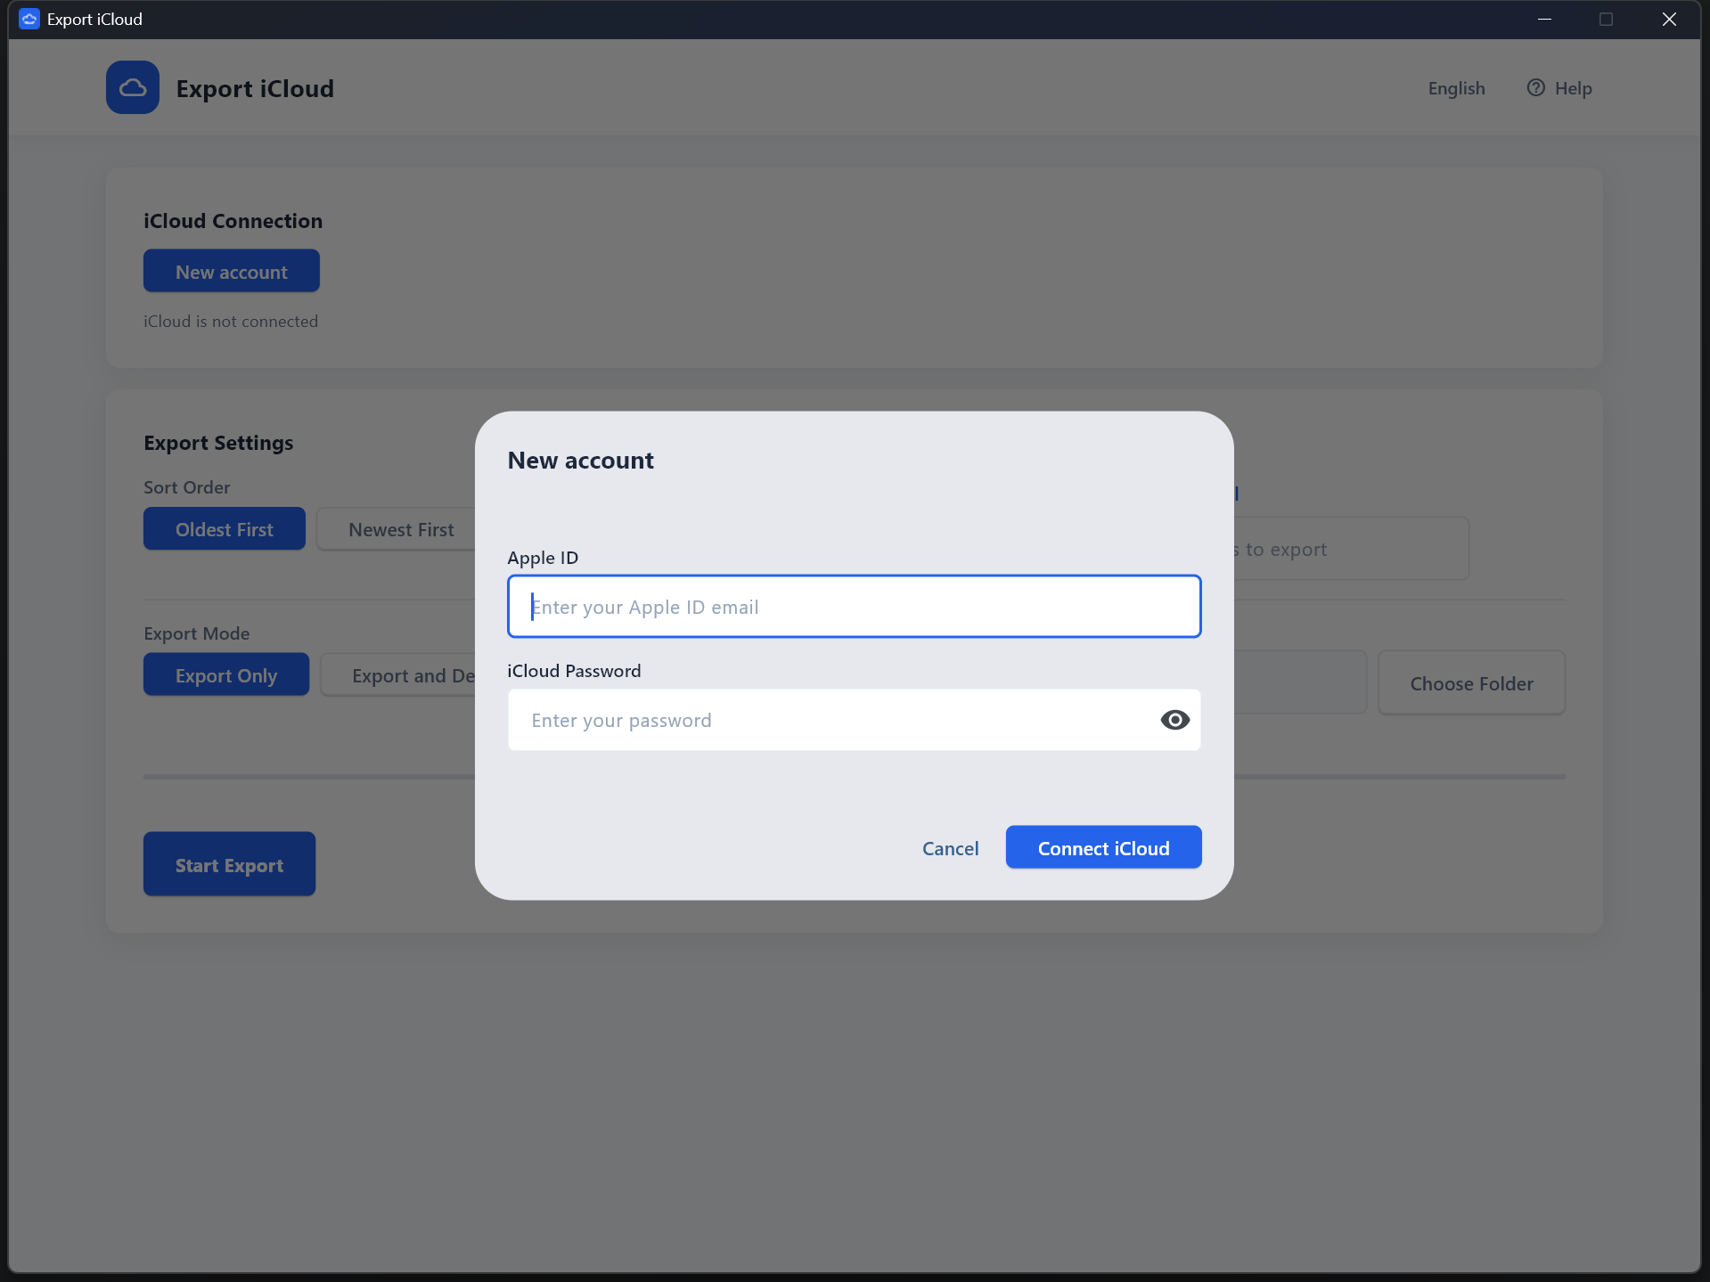Open Help

(x=1560, y=88)
